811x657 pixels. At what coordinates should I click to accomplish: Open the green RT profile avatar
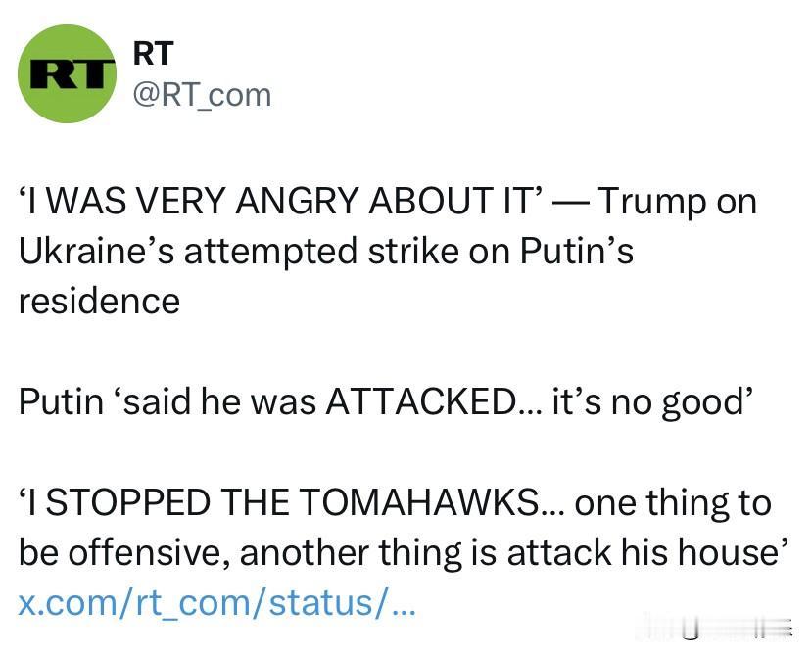point(67,73)
